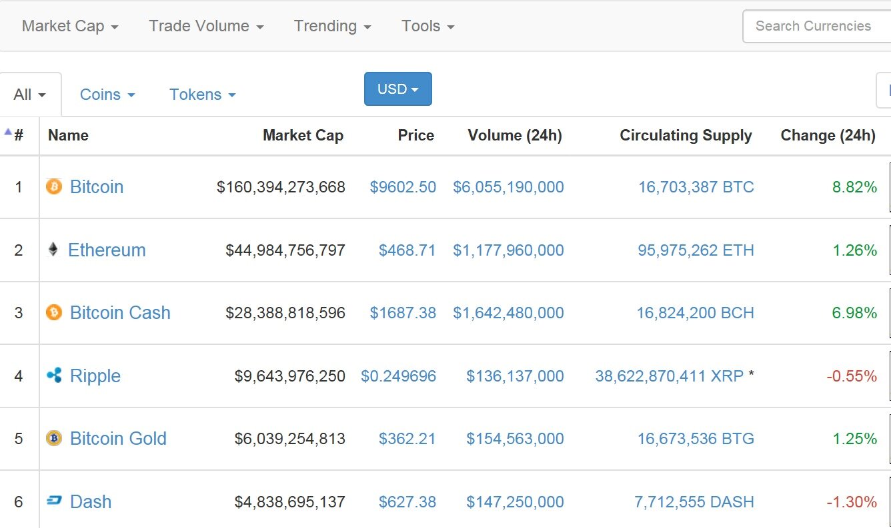Click Ethereum price $468.71
This screenshot has height=528, width=891.
407,250
